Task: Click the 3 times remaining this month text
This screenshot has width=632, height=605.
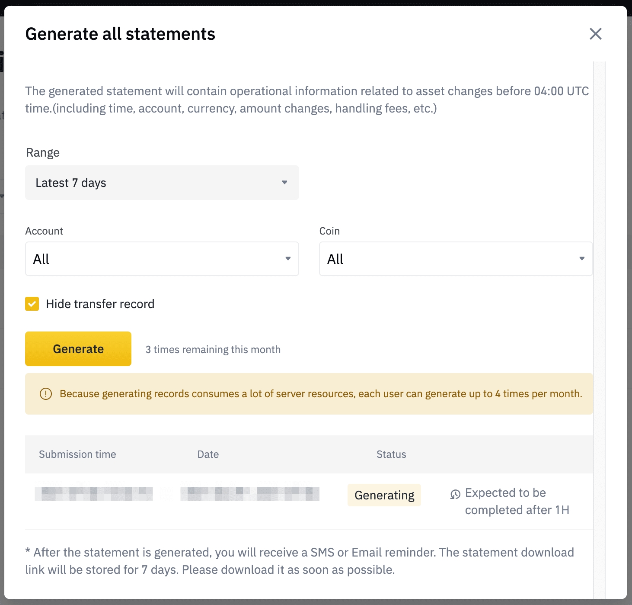Action: point(213,350)
